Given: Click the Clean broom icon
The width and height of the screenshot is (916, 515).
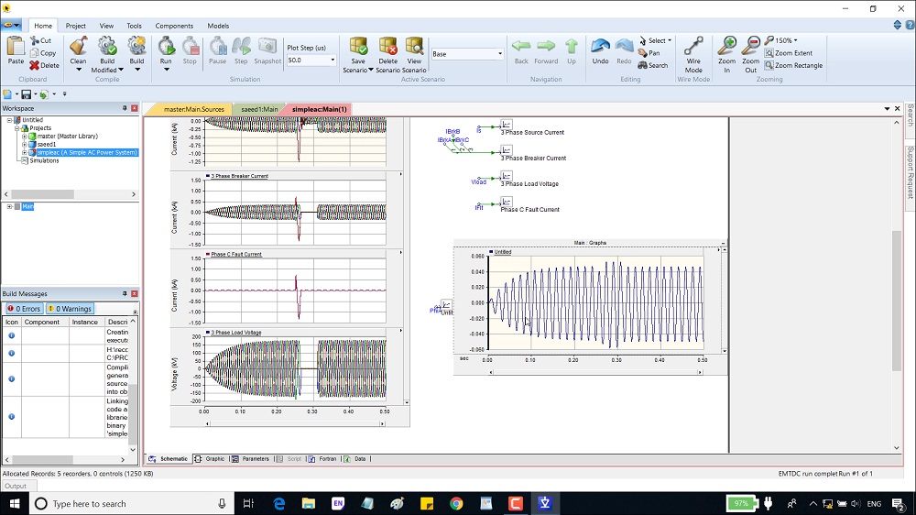Looking at the screenshot, I should [78, 46].
